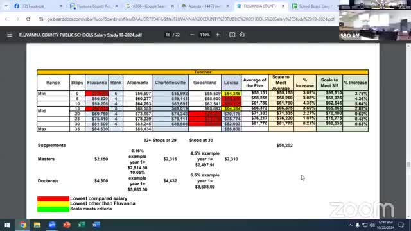Click the fit to page icon
The height and width of the screenshot is (231, 411).
pyautogui.click(x=232, y=35)
